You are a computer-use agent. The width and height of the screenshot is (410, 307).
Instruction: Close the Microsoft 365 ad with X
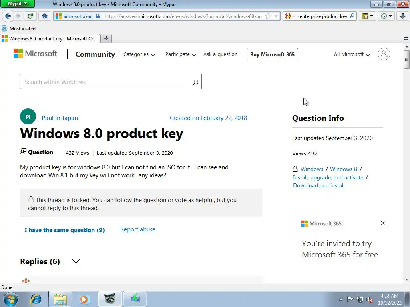(382, 223)
